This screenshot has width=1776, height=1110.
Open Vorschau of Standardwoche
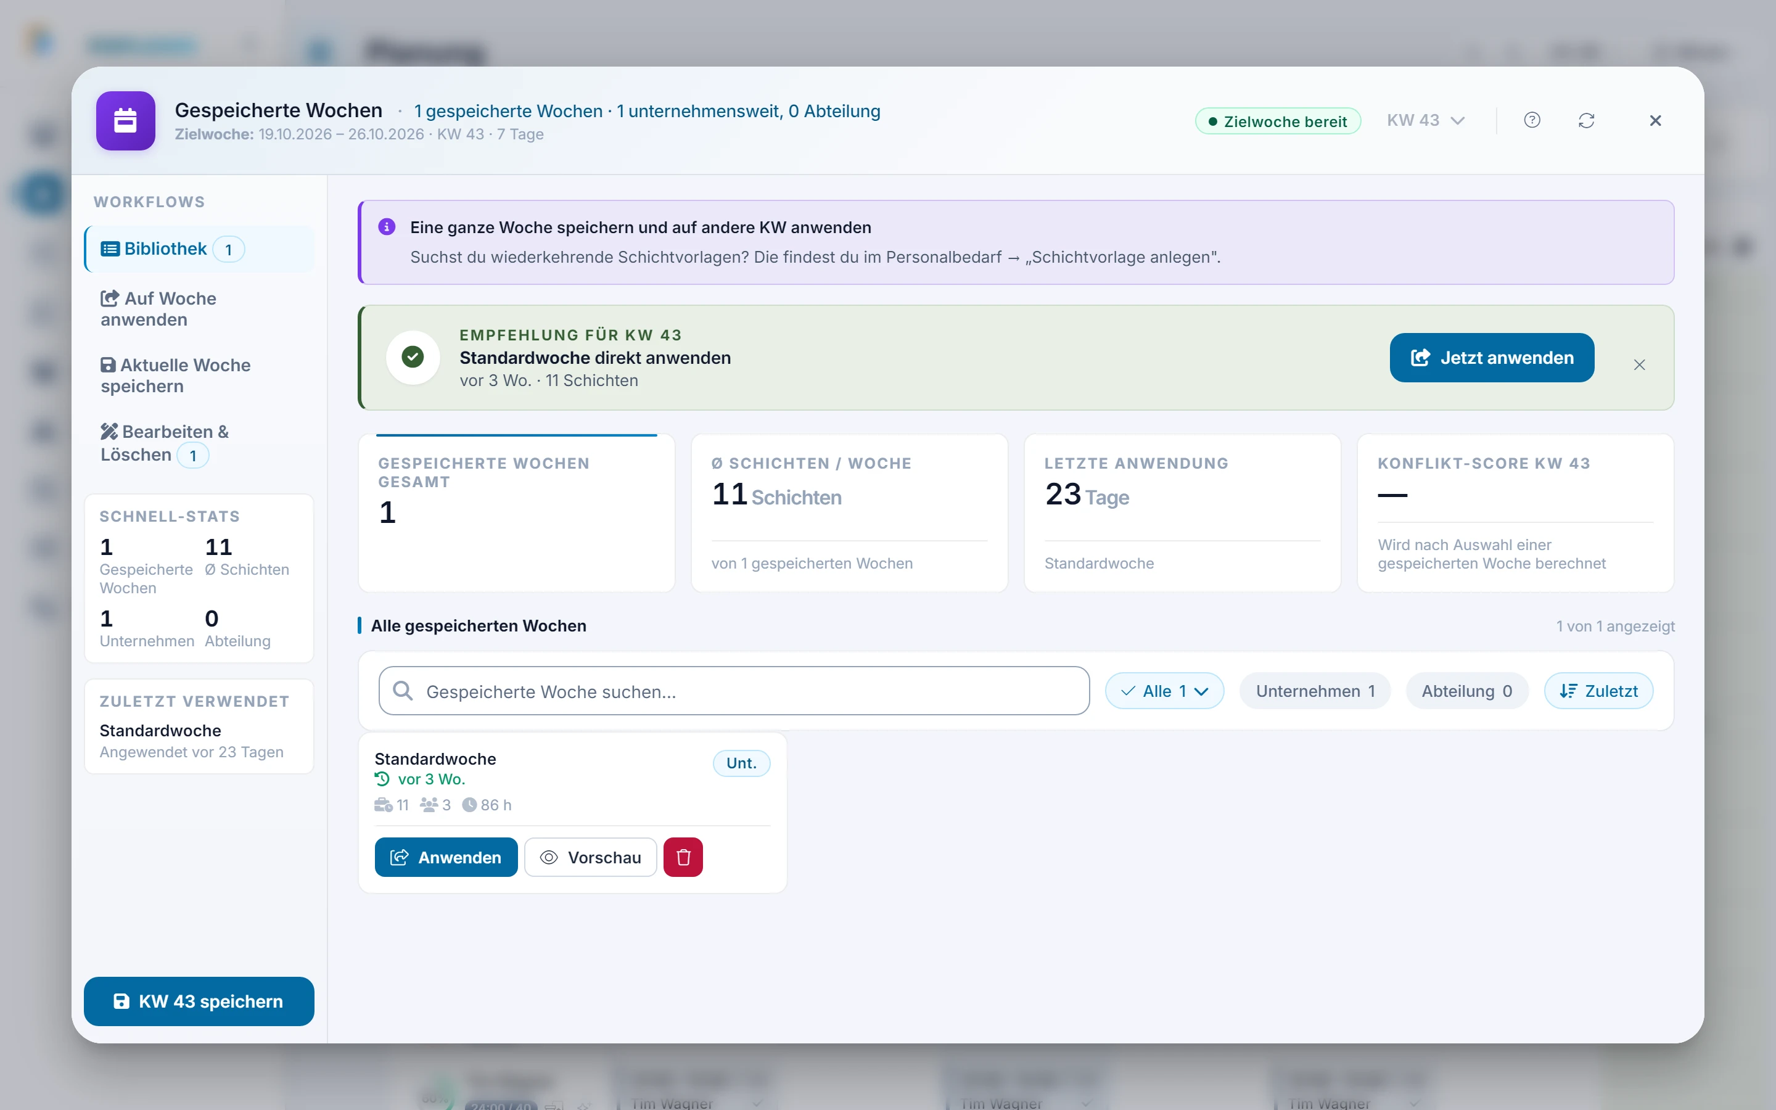pyautogui.click(x=590, y=857)
